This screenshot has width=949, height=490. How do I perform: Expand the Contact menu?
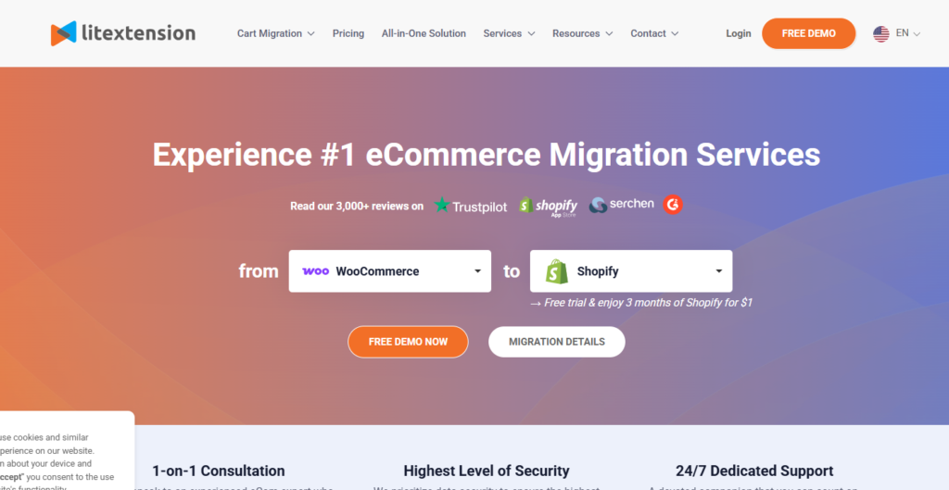click(654, 33)
